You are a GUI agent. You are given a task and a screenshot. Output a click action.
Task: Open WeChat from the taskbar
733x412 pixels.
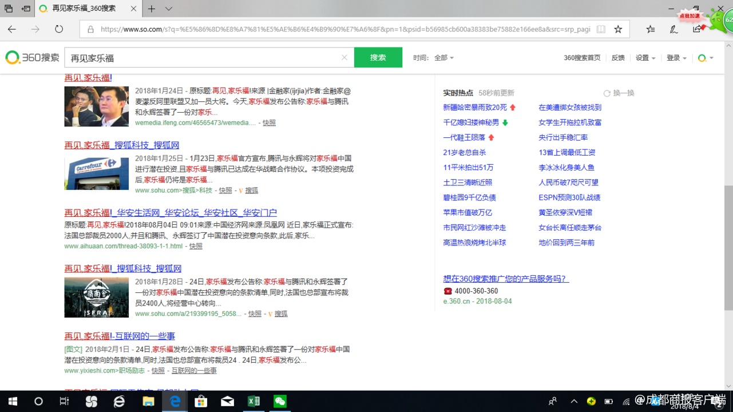coord(280,401)
